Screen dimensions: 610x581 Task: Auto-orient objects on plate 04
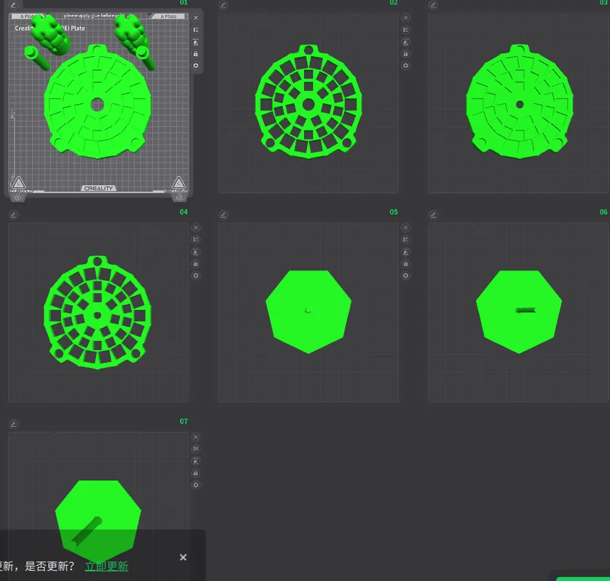point(196,252)
